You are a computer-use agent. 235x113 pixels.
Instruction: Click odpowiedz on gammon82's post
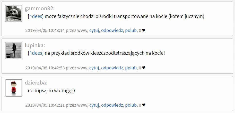[x=112, y=31]
